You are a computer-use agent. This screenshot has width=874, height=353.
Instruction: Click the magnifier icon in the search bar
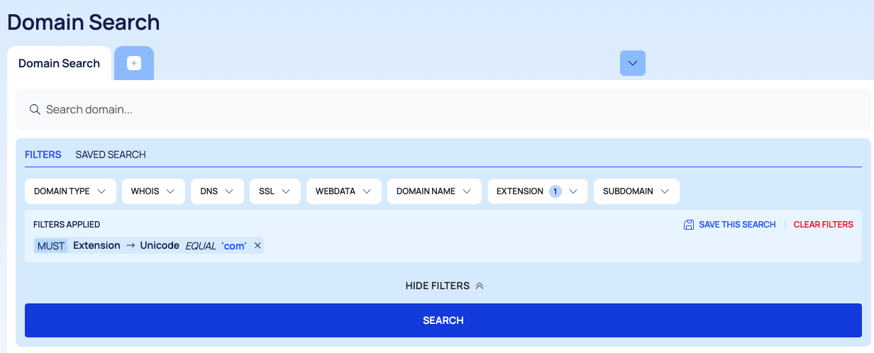point(35,110)
